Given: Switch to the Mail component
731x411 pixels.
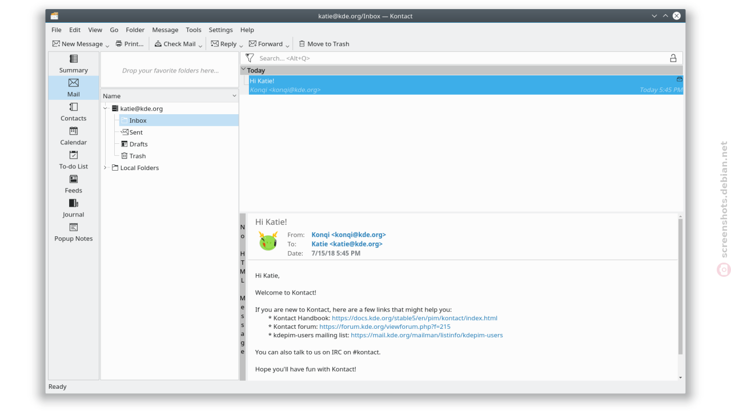Looking at the screenshot, I should pos(73,87).
